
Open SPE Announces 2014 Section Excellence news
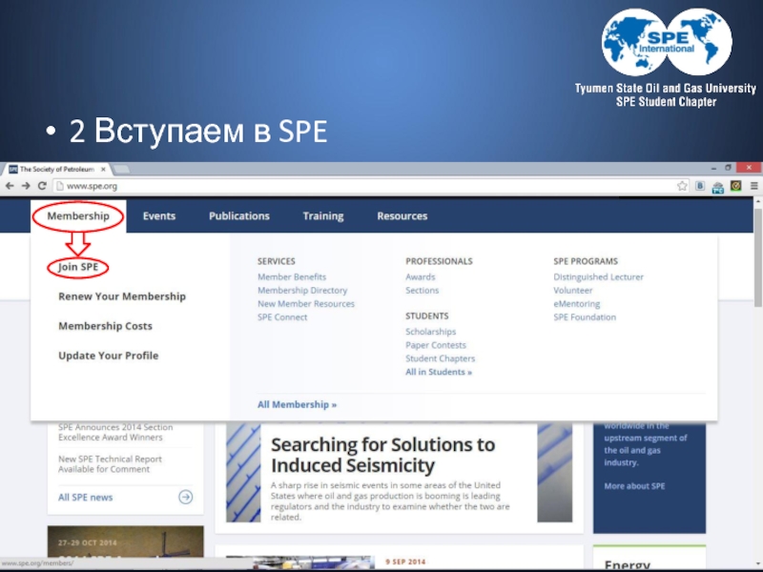pyautogui.click(x=115, y=432)
